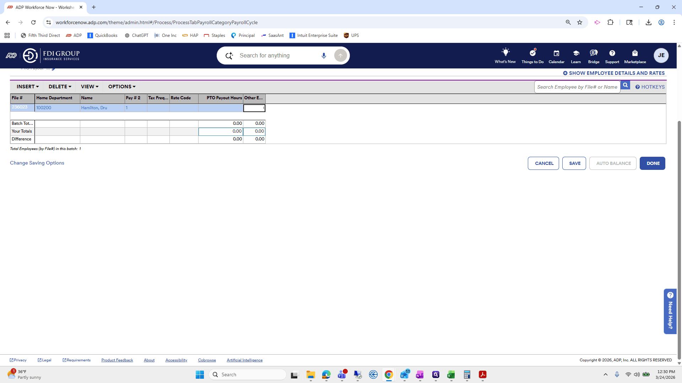Open Chrome extensions puzzle icon
682x383 pixels.
(x=610, y=22)
